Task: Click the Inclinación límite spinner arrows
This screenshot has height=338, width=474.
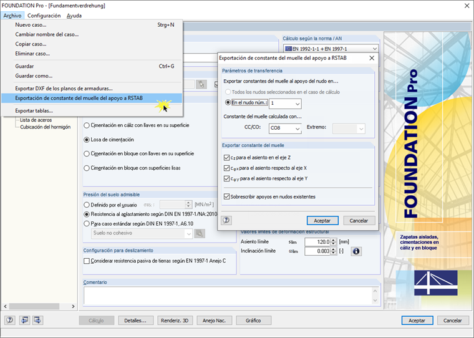Action: click(333, 251)
